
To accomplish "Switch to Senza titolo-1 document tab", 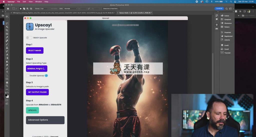I will click(135, 13).
